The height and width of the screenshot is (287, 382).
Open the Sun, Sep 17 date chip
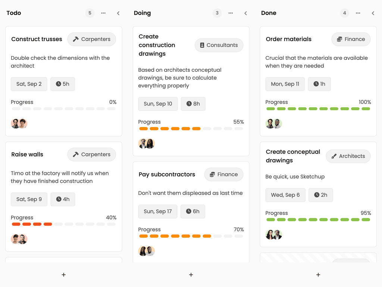pyautogui.click(x=158, y=212)
